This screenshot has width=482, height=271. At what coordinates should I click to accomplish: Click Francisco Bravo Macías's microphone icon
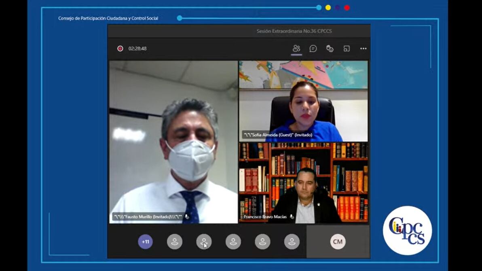pyautogui.click(x=292, y=217)
